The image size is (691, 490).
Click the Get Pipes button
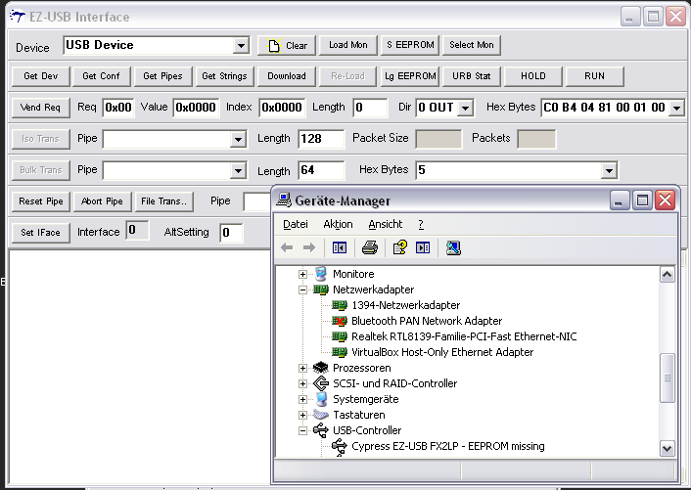point(162,76)
